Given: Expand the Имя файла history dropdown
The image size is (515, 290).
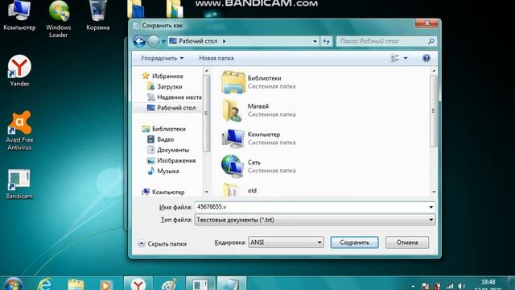Looking at the screenshot, I should (431, 207).
